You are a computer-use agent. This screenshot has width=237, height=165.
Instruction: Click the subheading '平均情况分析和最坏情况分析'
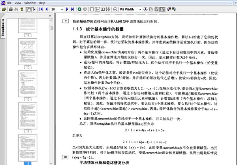coord(104,163)
